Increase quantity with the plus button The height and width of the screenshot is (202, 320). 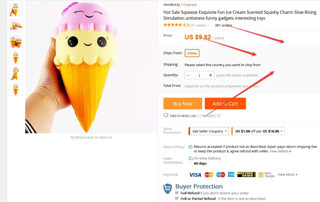[x=211, y=75]
